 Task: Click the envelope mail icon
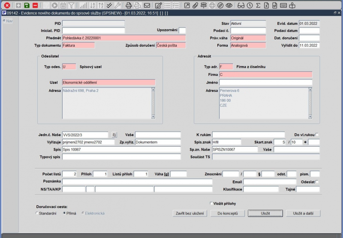click(x=147, y=5)
